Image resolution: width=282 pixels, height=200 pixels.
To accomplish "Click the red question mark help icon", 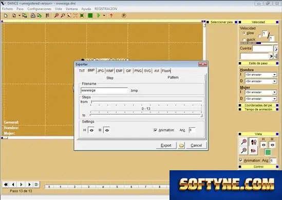I will click(111, 15).
